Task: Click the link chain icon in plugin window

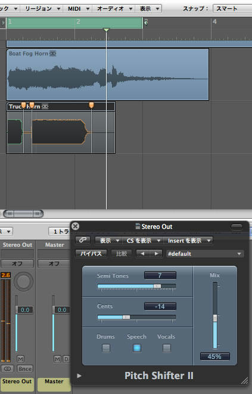Action: (83, 240)
